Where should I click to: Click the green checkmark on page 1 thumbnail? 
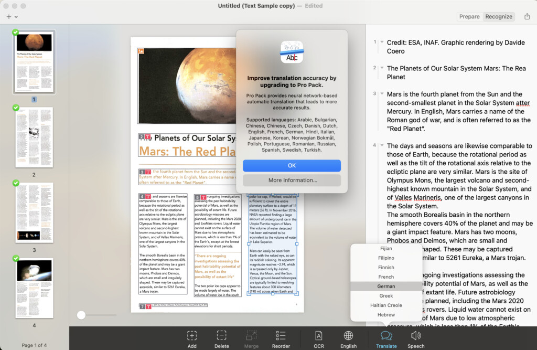coord(15,32)
